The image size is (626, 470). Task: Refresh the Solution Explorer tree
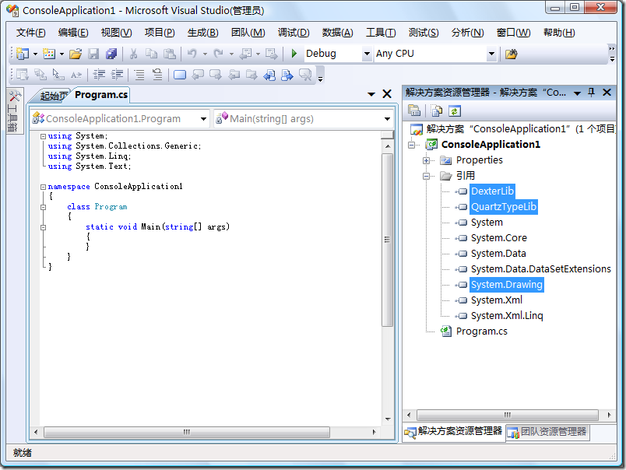pos(455,110)
